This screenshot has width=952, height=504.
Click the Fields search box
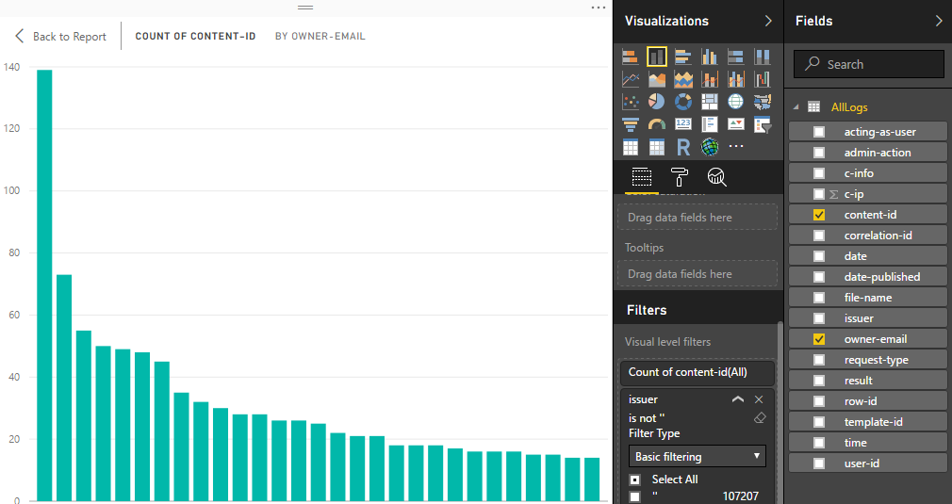(868, 64)
